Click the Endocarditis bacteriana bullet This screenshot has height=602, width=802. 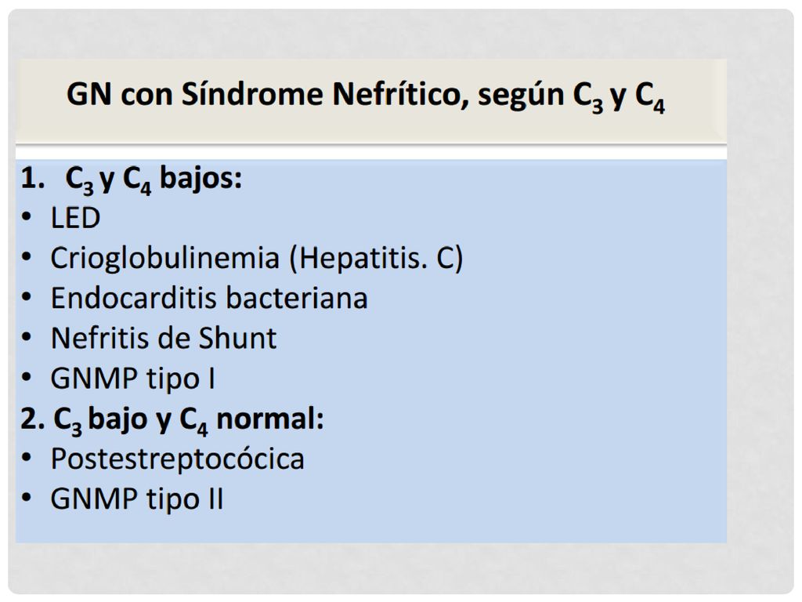click(x=209, y=299)
